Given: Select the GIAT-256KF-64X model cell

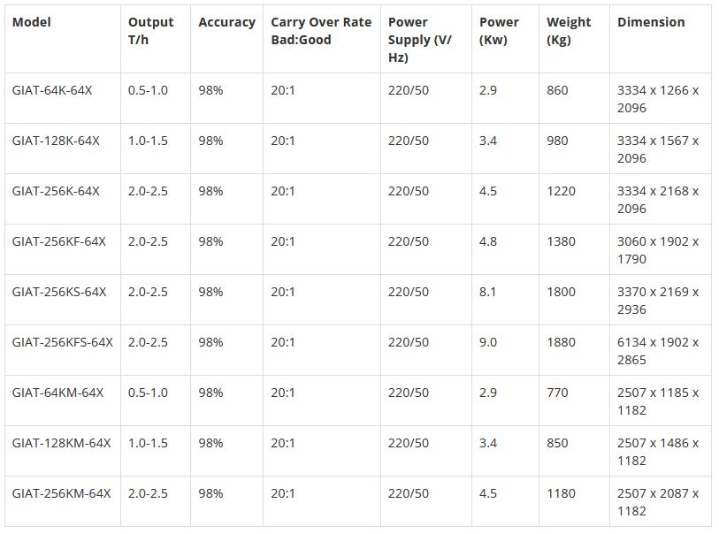Looking at the screenshot, I should pyautogui.click(x=58, y=241).
